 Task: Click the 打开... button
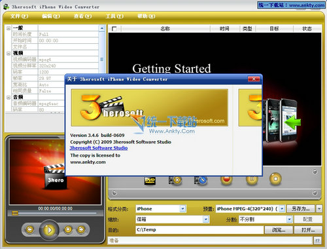(308, 230)
